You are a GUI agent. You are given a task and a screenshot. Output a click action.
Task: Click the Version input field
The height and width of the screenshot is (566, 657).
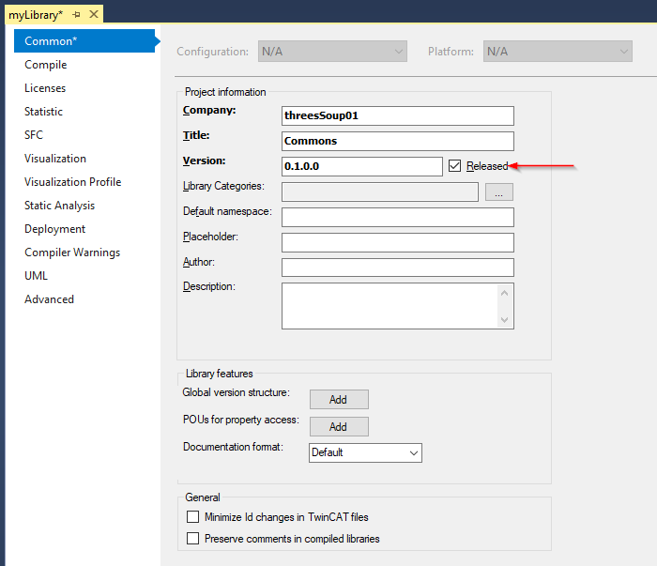(x=362, y=166)
